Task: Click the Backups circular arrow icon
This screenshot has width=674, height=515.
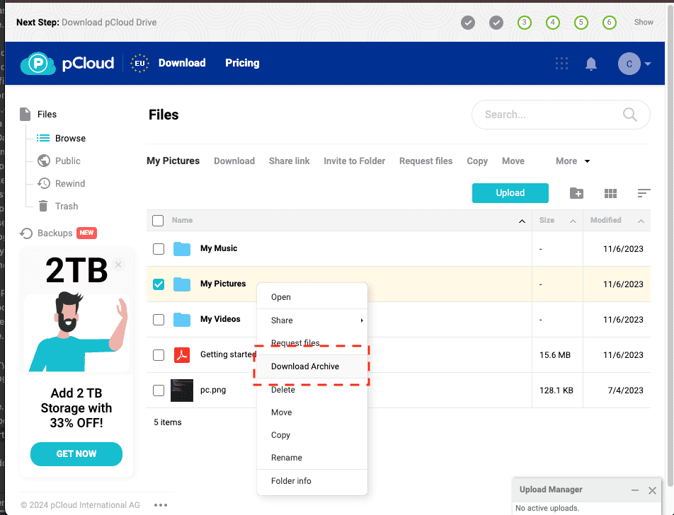Action: point(26,233)
